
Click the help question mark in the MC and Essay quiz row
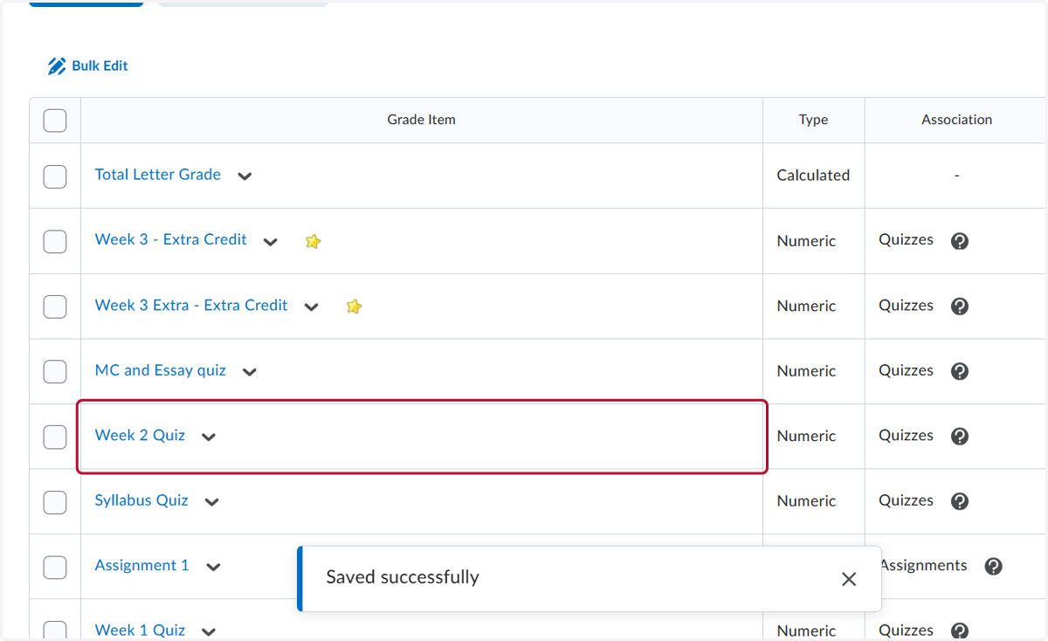pos(960,371)
